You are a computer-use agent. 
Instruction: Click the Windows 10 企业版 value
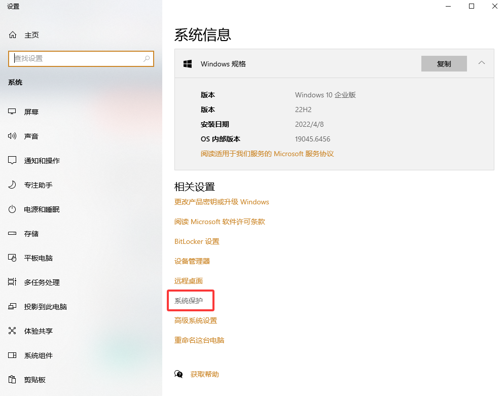tap(326, 95)
